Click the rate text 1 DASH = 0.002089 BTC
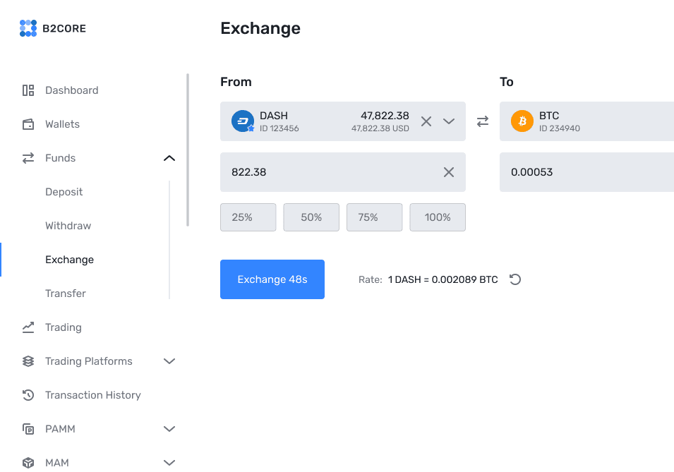The width and height of the screenshot is (674, 472). (443, 280)
